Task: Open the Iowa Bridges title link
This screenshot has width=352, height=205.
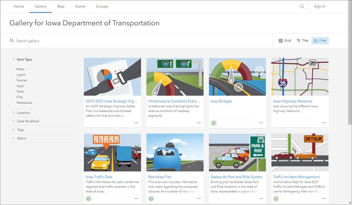Action: point(221,101)
